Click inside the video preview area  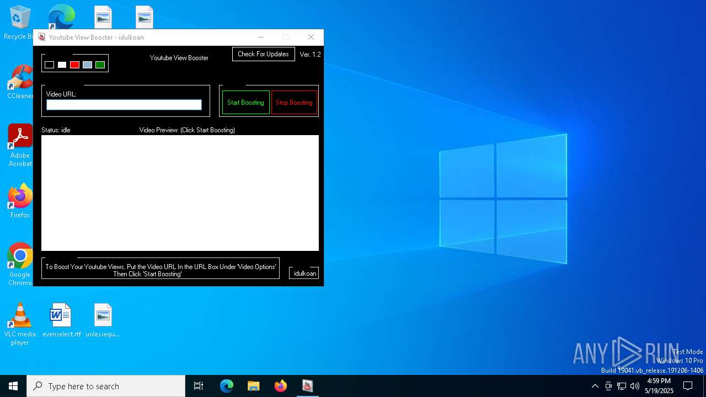180,193
